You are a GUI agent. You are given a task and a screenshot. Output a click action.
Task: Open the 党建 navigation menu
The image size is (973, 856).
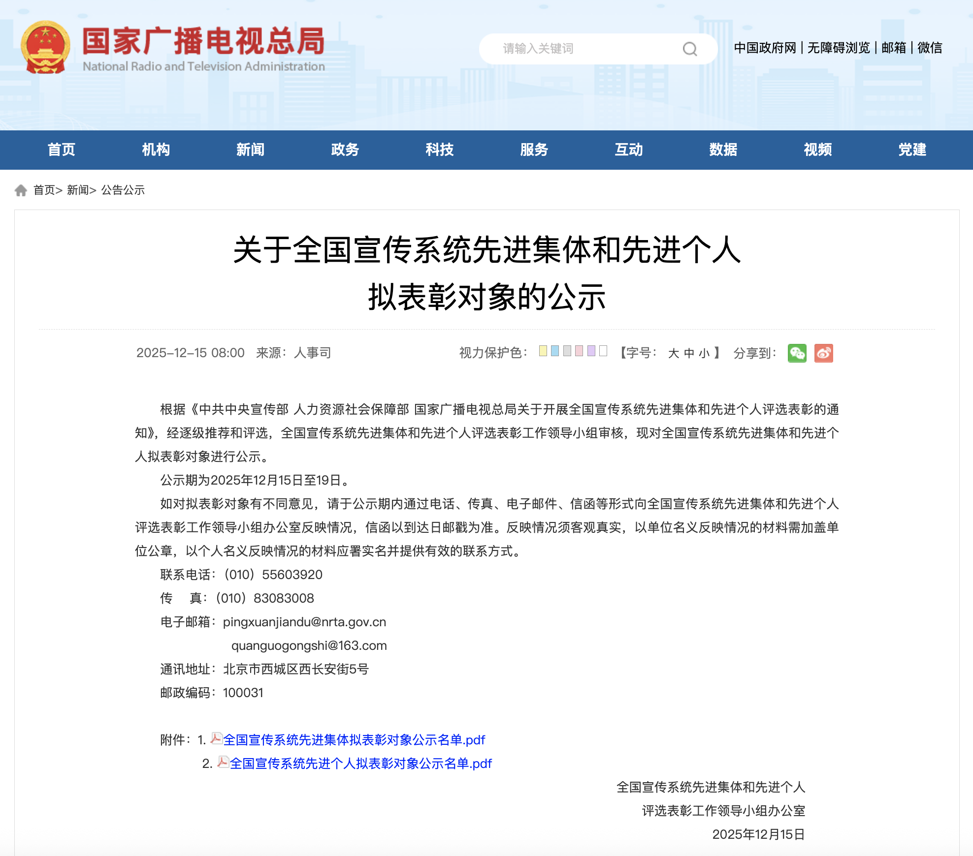coord(912,150)
